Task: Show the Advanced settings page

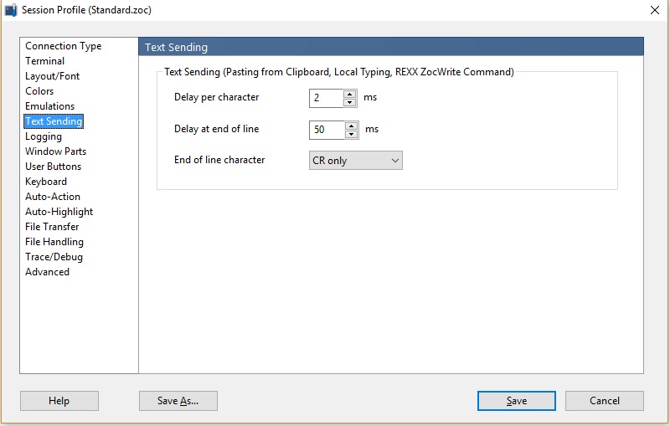Action: pyautogui.click(x=47, y=272)
